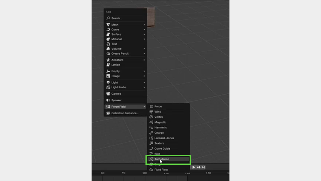Click the Search field in Add menu
321x181 pixels.
(125, 18)
